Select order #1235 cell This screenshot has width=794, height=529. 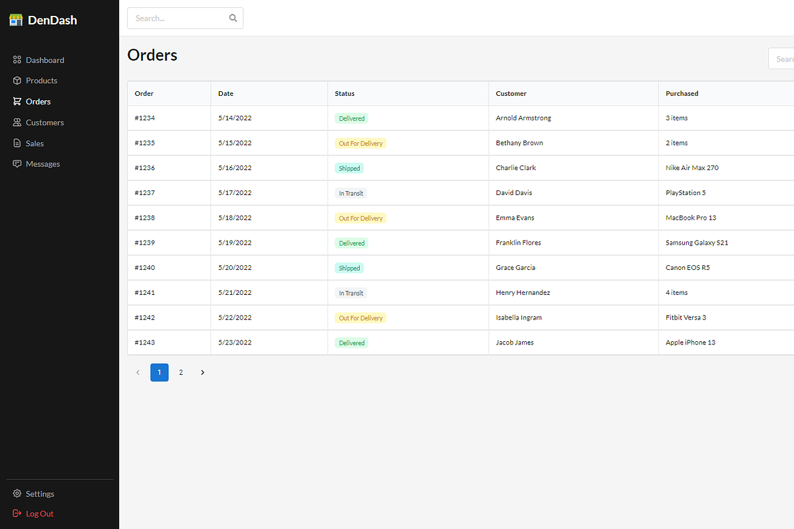[x=169, y=143]
